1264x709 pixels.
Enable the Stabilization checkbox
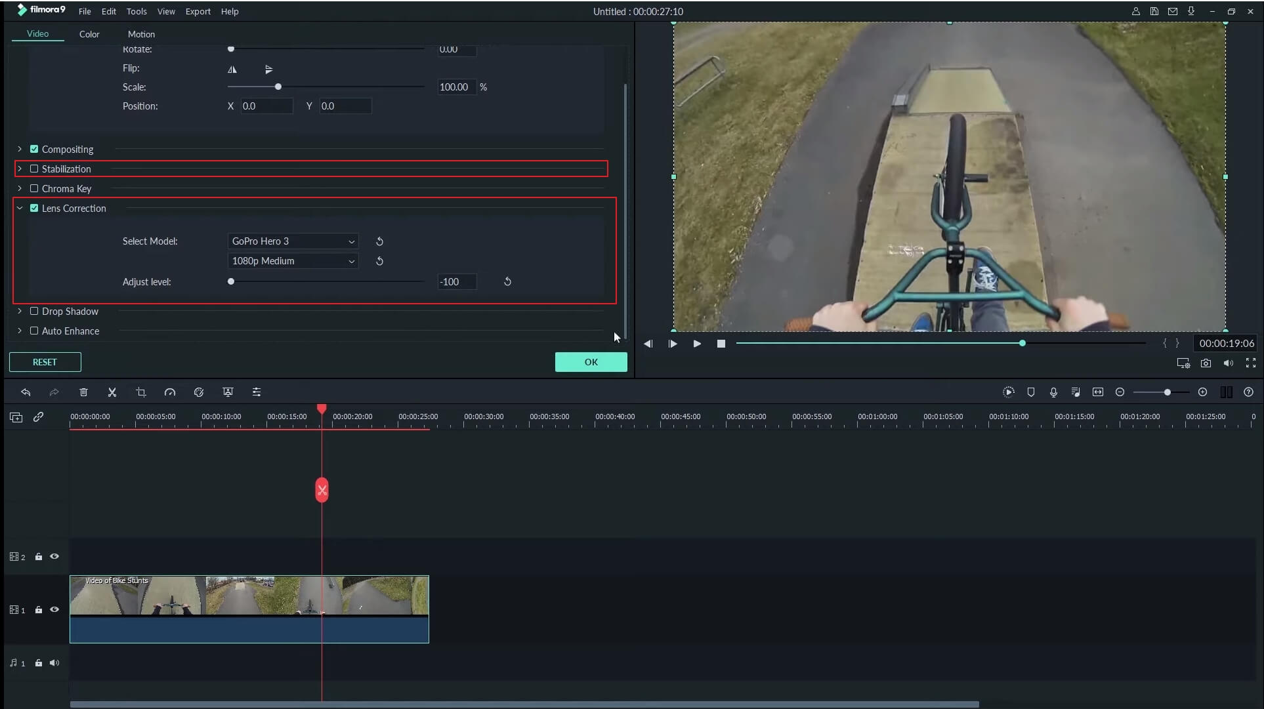click(34, 169)
